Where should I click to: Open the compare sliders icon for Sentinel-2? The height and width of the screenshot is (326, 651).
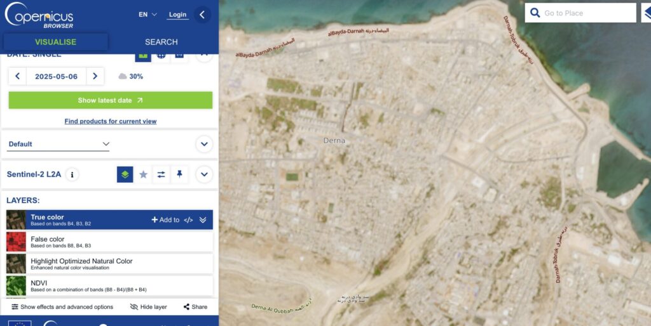(161, 174)
